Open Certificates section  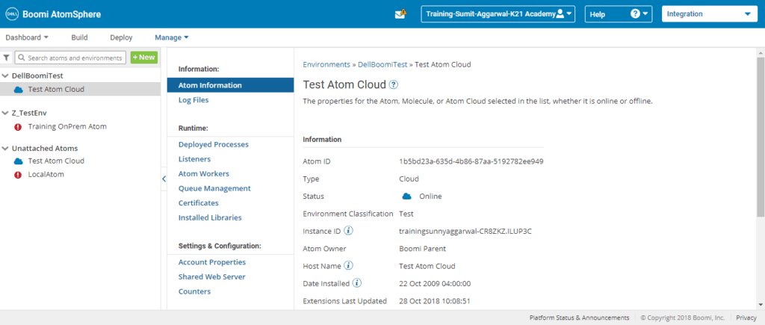click(x=199, y=203)
